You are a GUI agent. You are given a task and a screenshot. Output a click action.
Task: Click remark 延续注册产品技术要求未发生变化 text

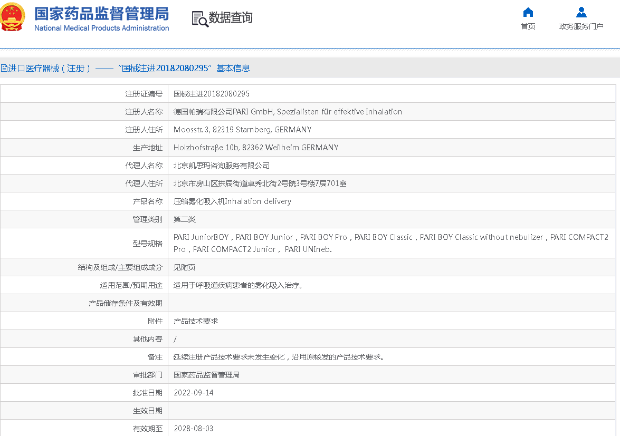[279, 357]
